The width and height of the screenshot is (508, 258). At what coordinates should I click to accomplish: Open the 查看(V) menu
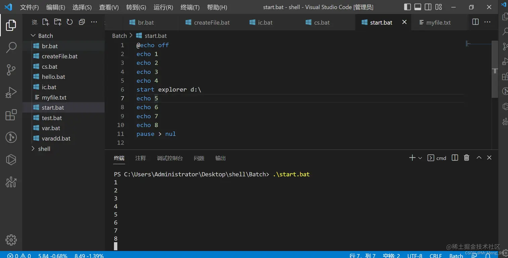point(109,7)
